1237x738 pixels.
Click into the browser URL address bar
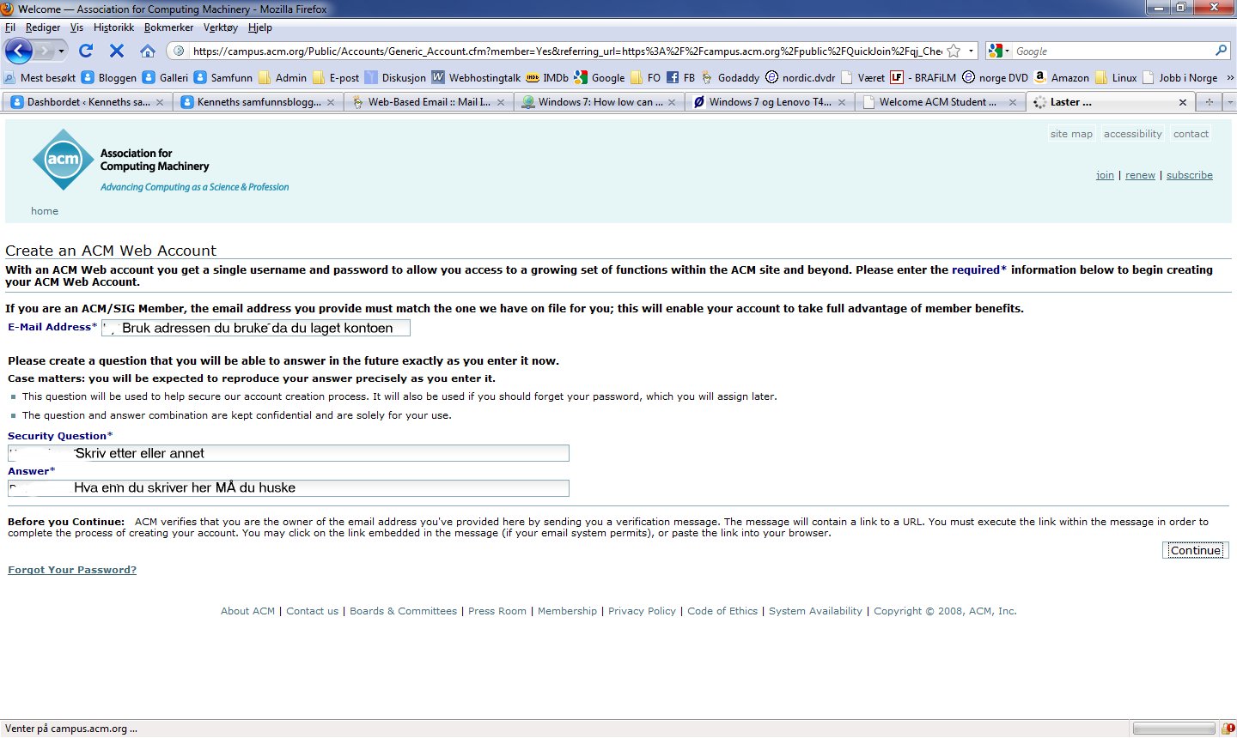point(567,51)
